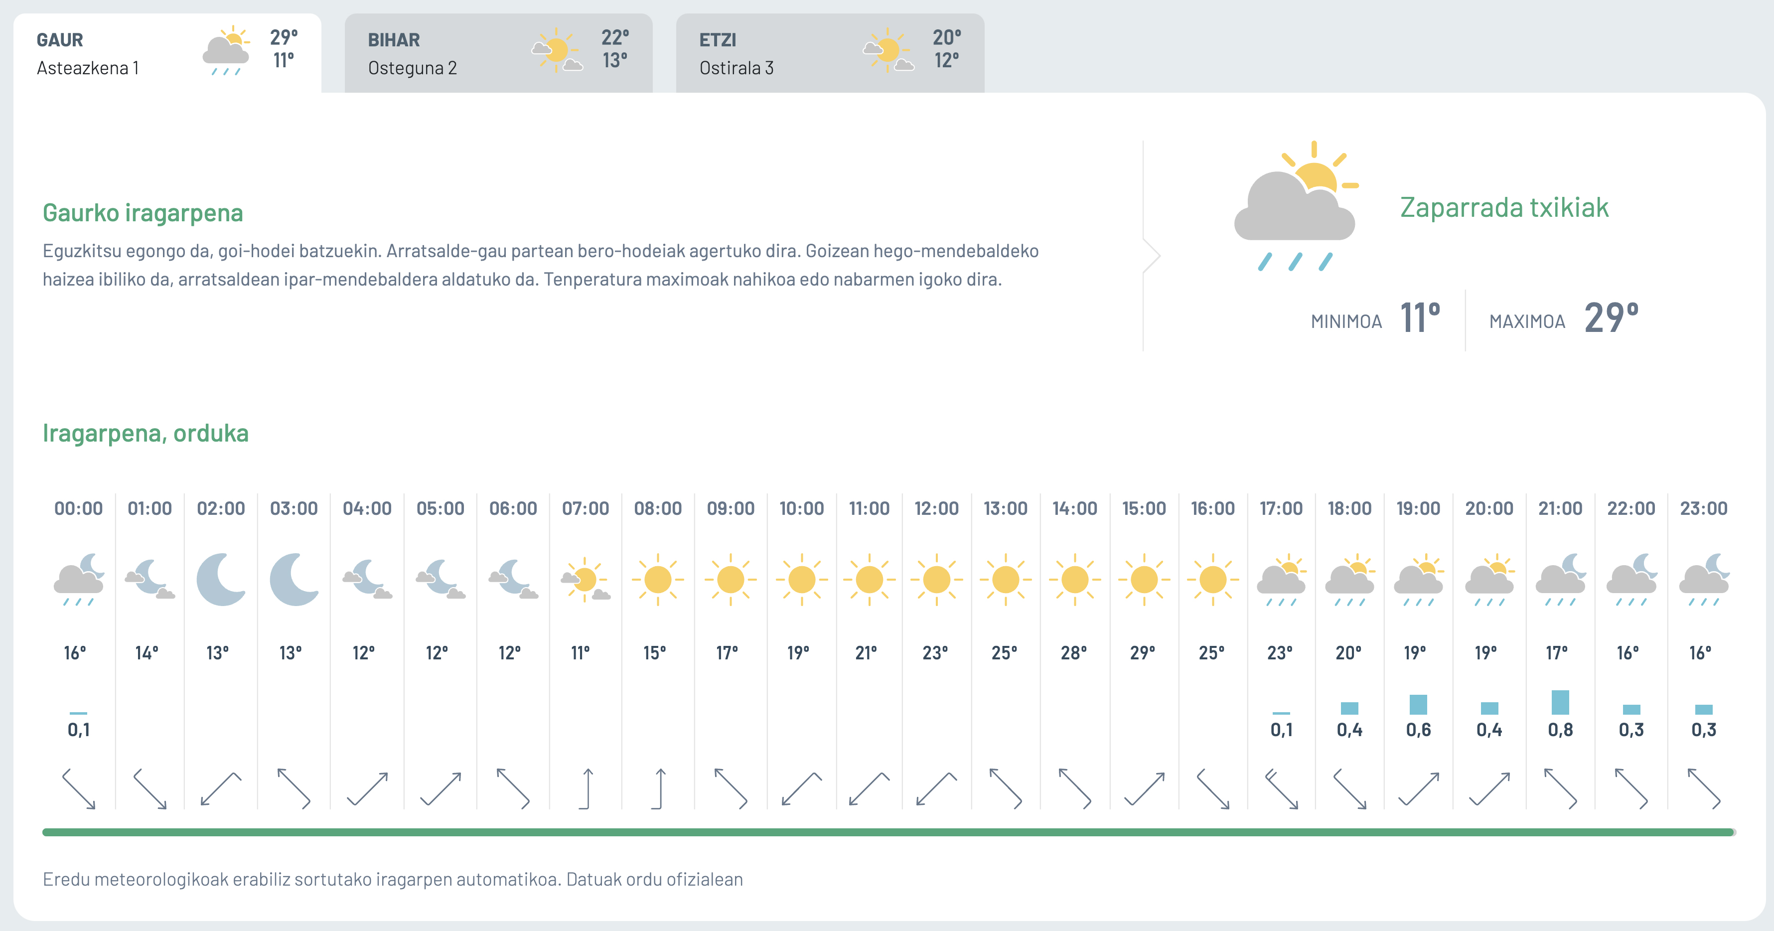Click the 08:00 north wind arrow

click(x=658, y=788)
